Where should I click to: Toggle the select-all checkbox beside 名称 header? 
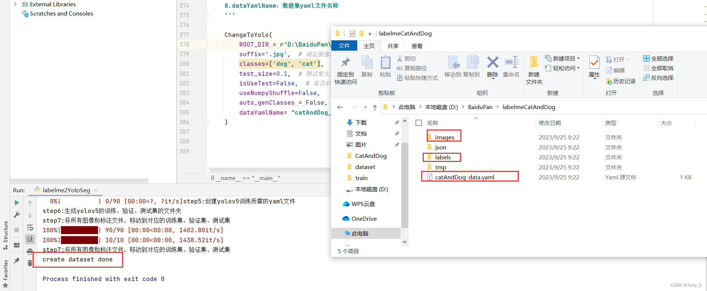[419, 123]
